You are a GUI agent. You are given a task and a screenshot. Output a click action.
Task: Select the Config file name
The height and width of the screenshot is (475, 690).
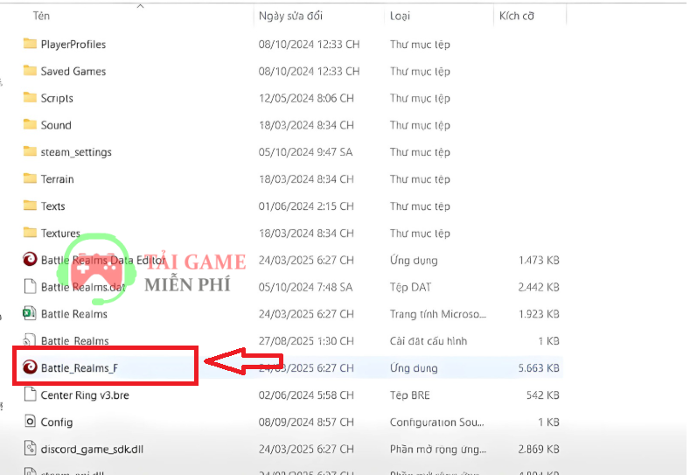point(57,423)
